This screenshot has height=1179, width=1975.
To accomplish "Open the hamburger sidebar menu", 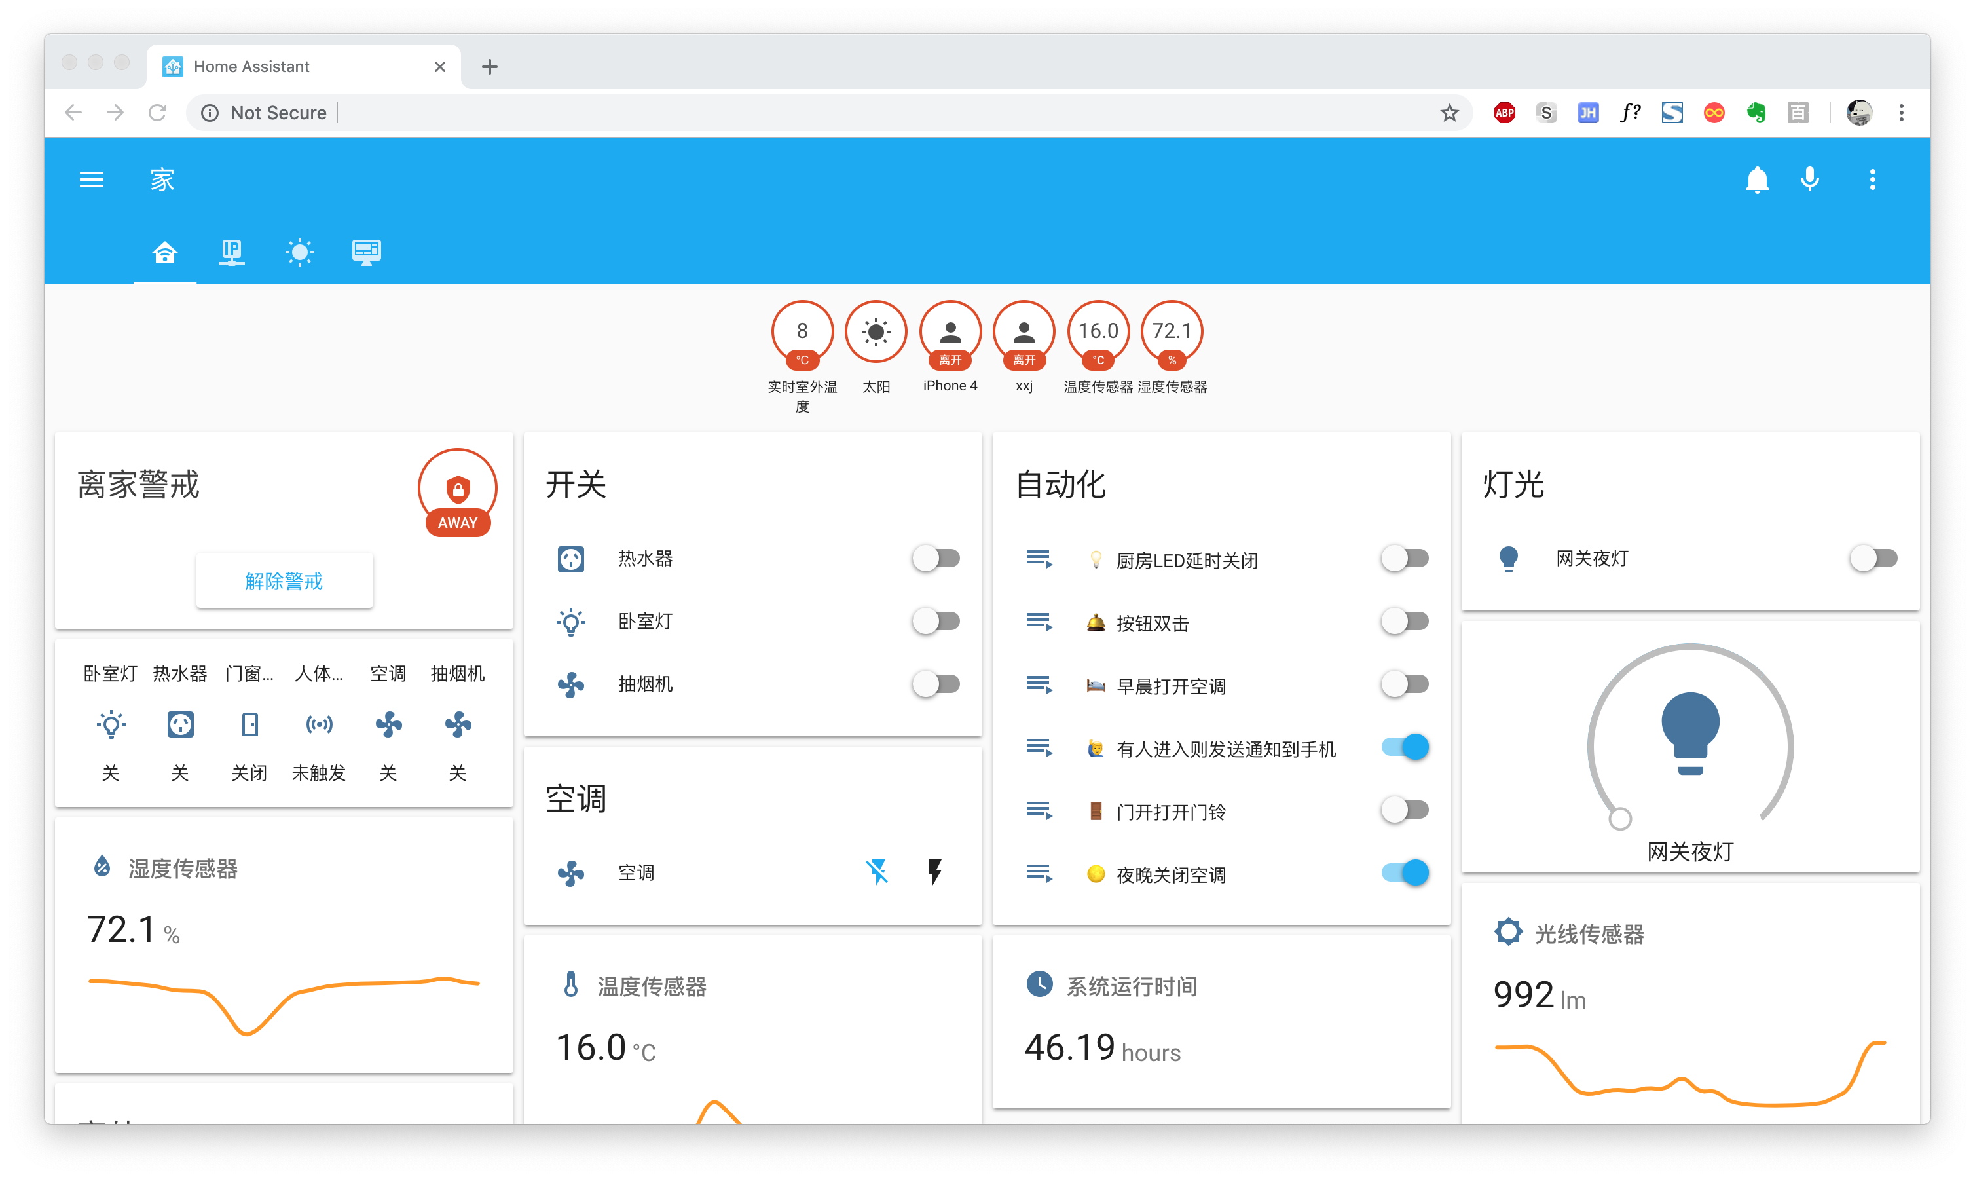I will coord(91,179).
